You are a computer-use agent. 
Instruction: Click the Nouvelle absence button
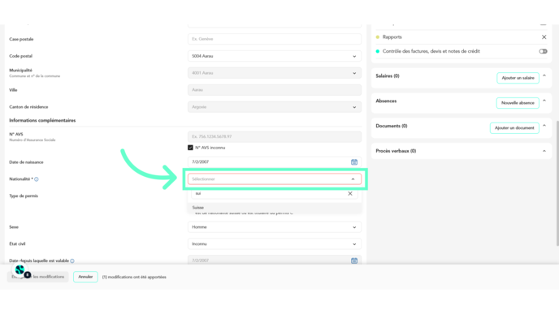[518, 103]
